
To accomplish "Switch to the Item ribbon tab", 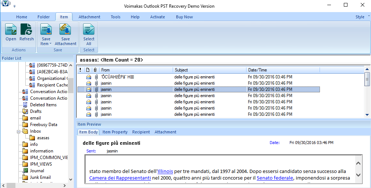I will coord(64,17).
